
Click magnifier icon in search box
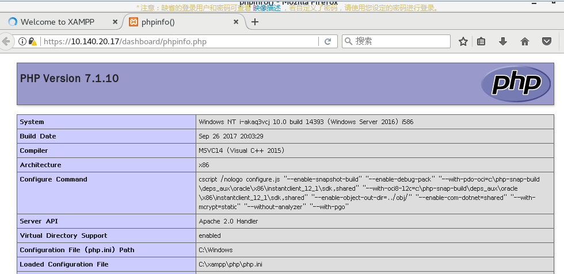click(348, 41)
